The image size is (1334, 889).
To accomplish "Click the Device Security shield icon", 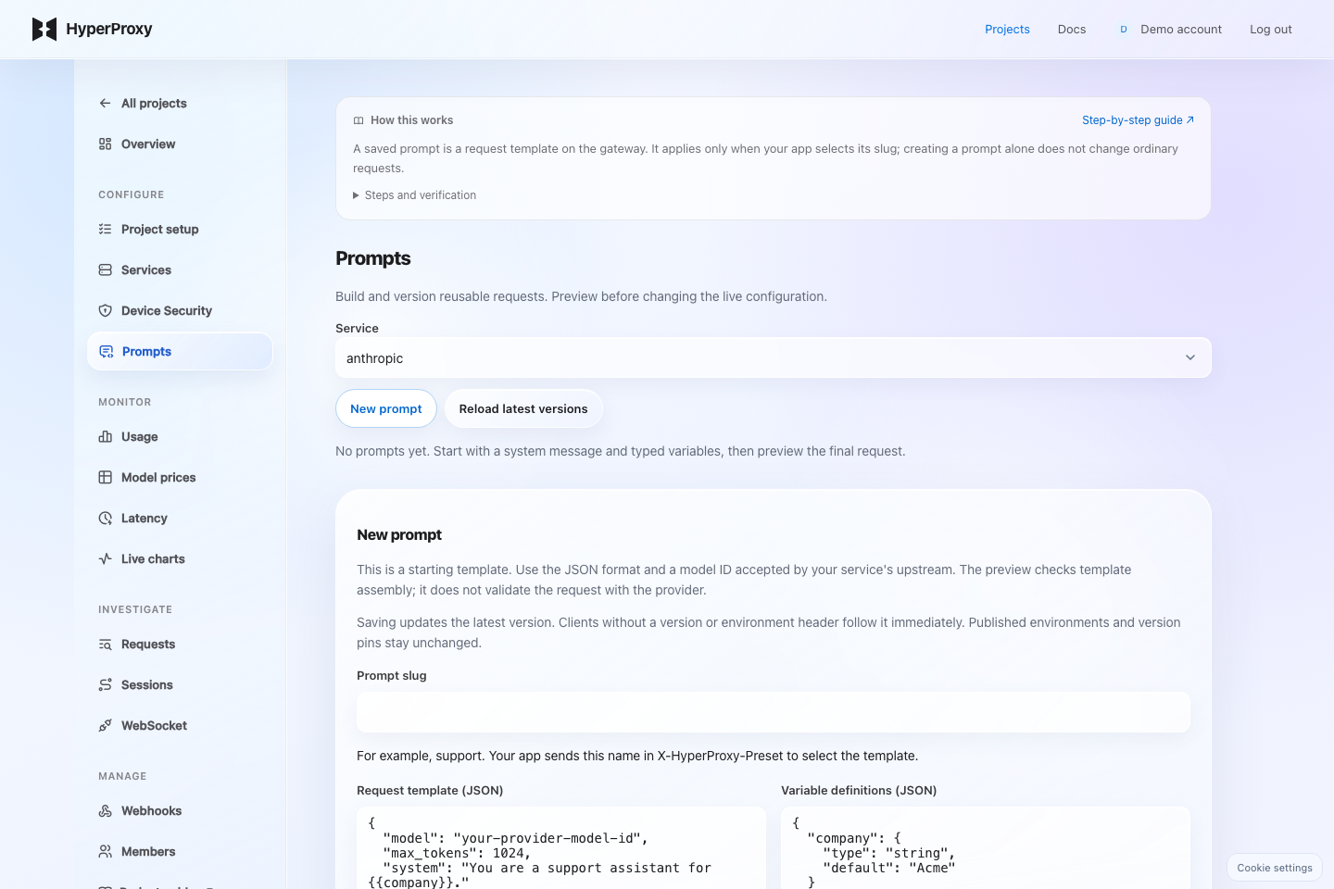I will (x=105, y=310).
